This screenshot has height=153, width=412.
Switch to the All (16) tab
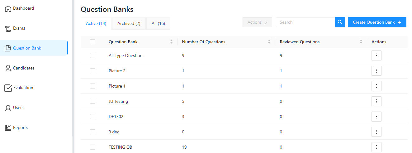click(158, 23)
